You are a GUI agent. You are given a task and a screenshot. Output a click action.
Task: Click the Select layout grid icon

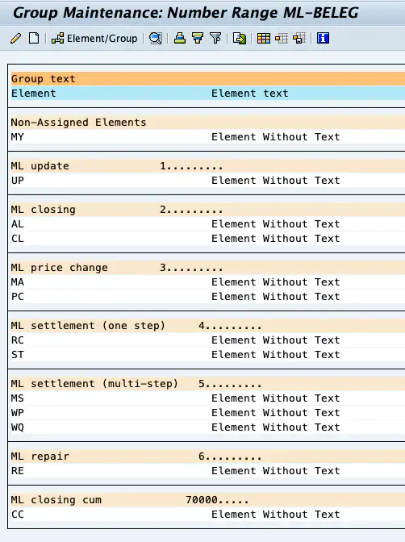(282, 38)
